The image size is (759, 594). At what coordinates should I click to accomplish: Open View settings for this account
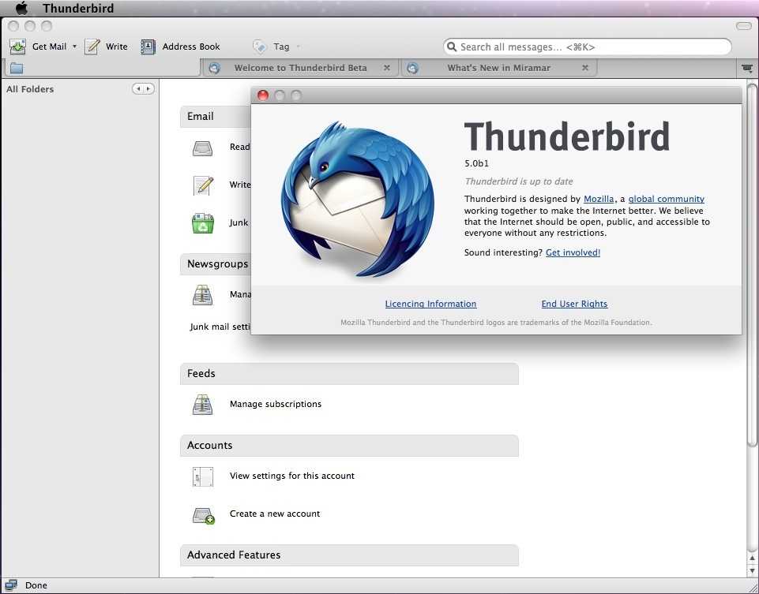click(x=292, y=476)
